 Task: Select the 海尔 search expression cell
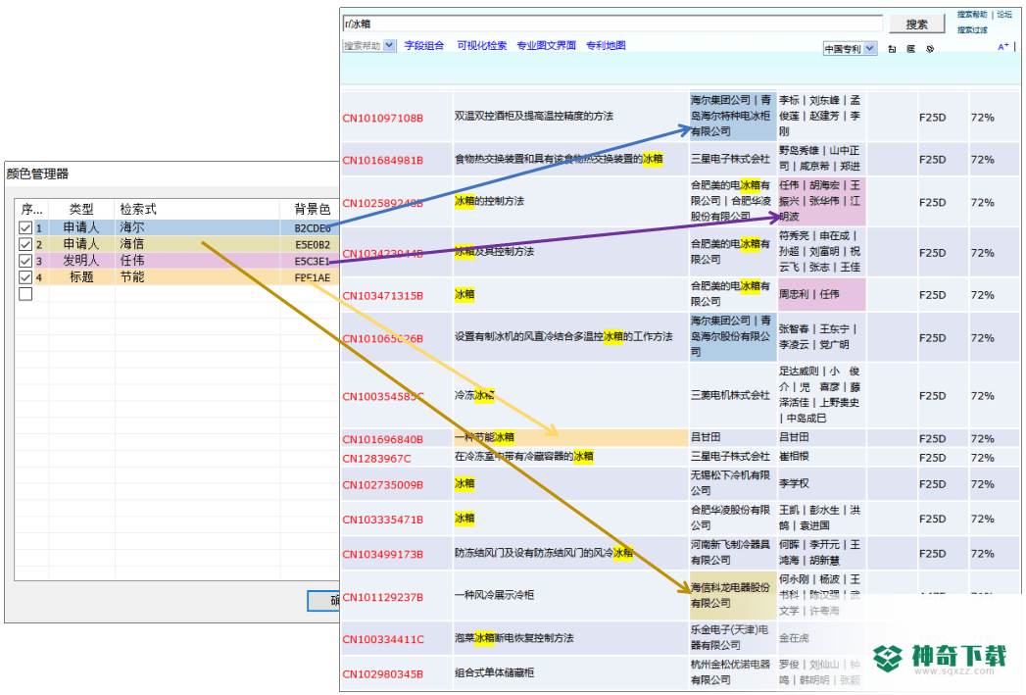click(198, 227)
